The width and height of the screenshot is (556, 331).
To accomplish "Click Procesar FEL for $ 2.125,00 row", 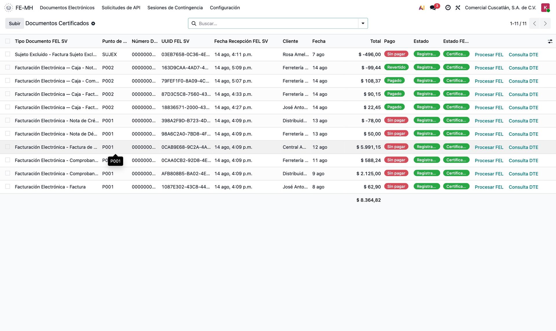I will tap(489, 174).
